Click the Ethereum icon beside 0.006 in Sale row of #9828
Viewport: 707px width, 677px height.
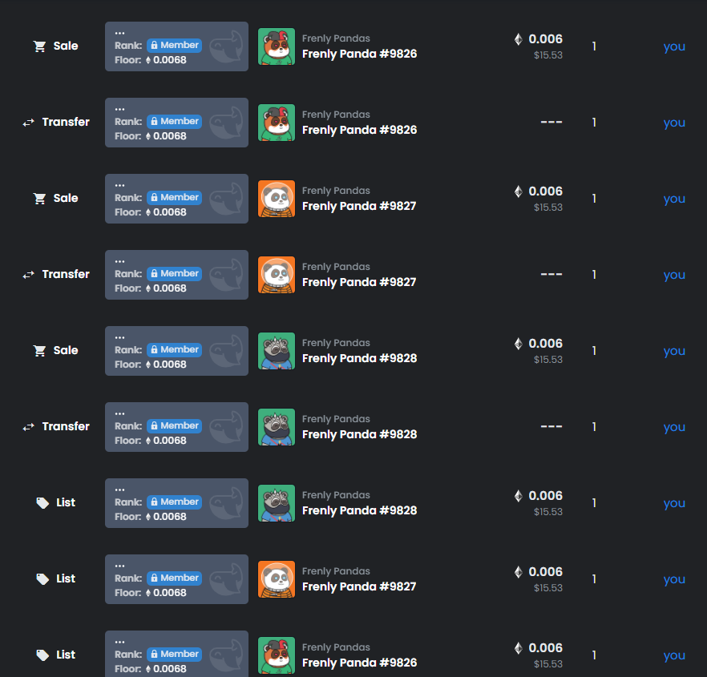519,344
